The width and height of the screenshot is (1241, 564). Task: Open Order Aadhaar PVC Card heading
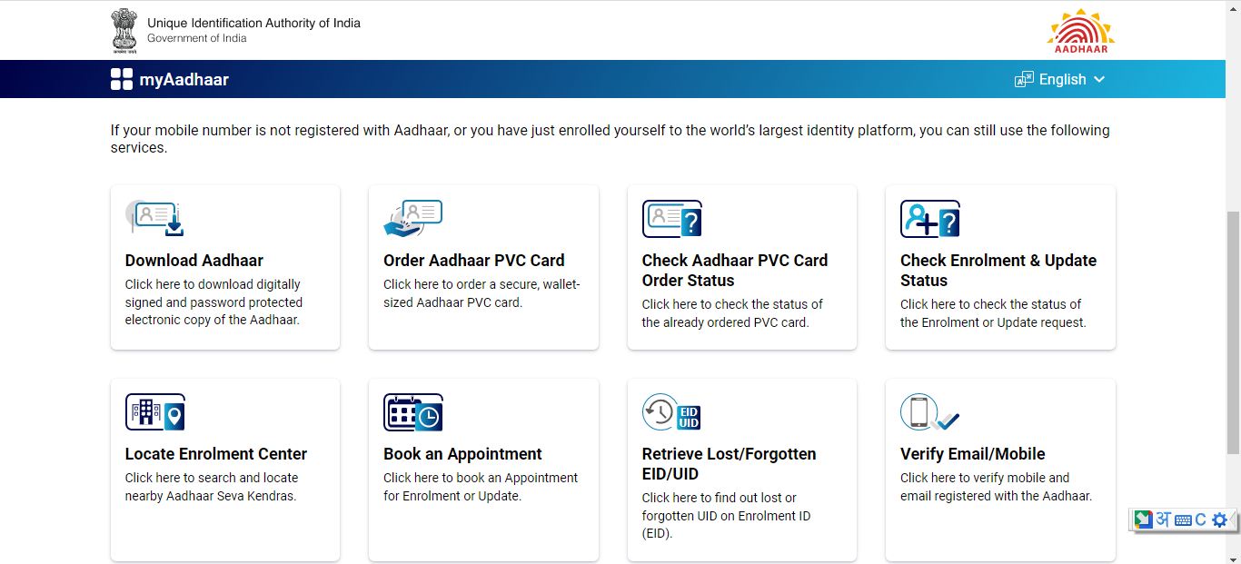tap(474, 261)
